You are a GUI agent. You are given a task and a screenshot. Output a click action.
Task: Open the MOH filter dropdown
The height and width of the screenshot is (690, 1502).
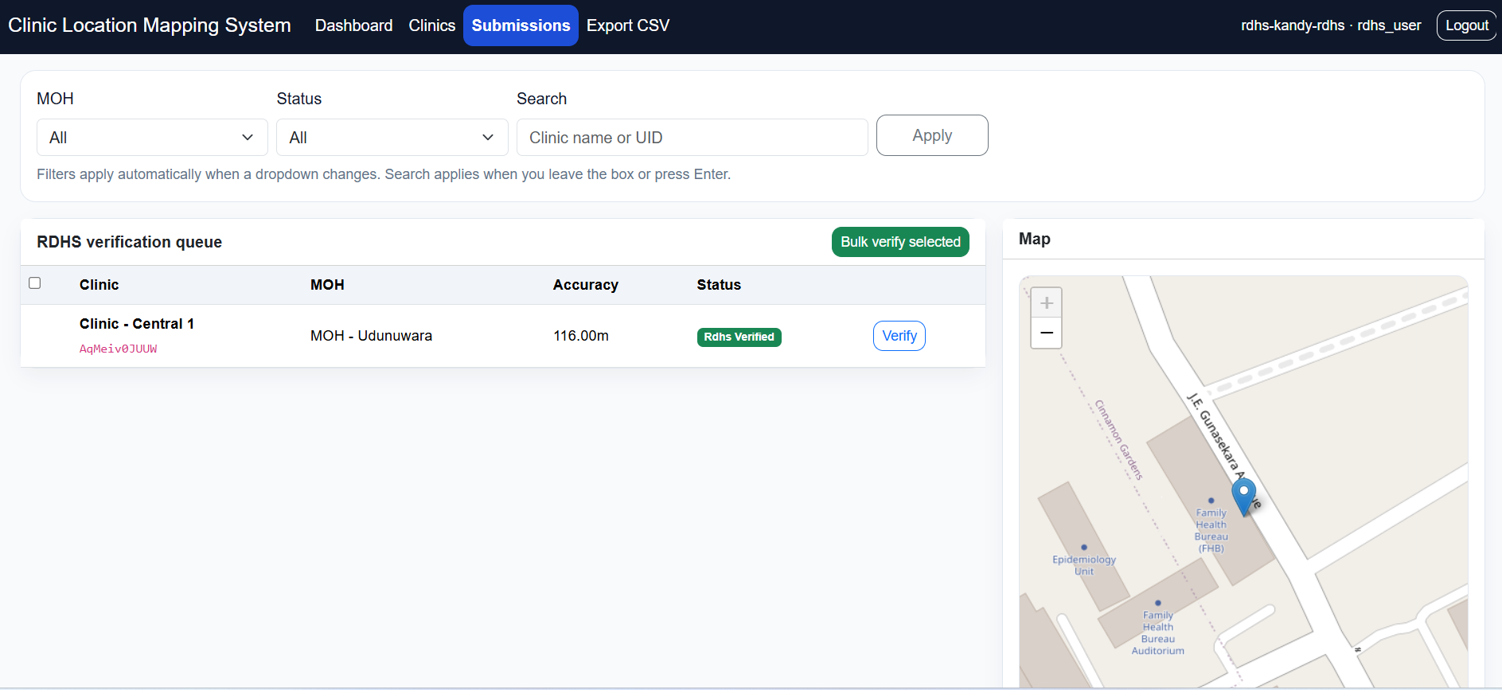[152, 138]
